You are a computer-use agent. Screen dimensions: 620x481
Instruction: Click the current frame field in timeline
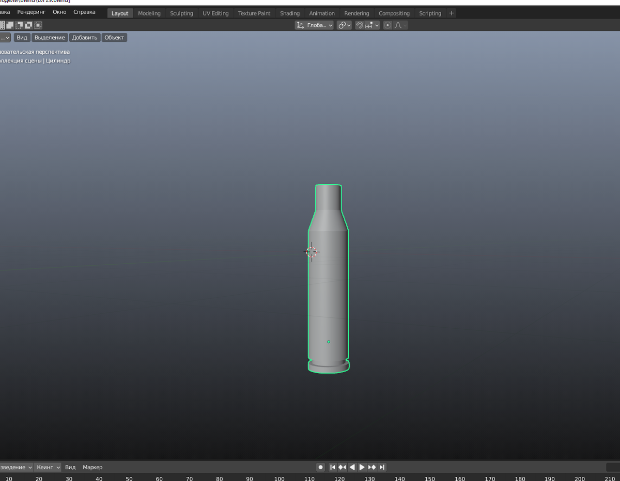613,467
